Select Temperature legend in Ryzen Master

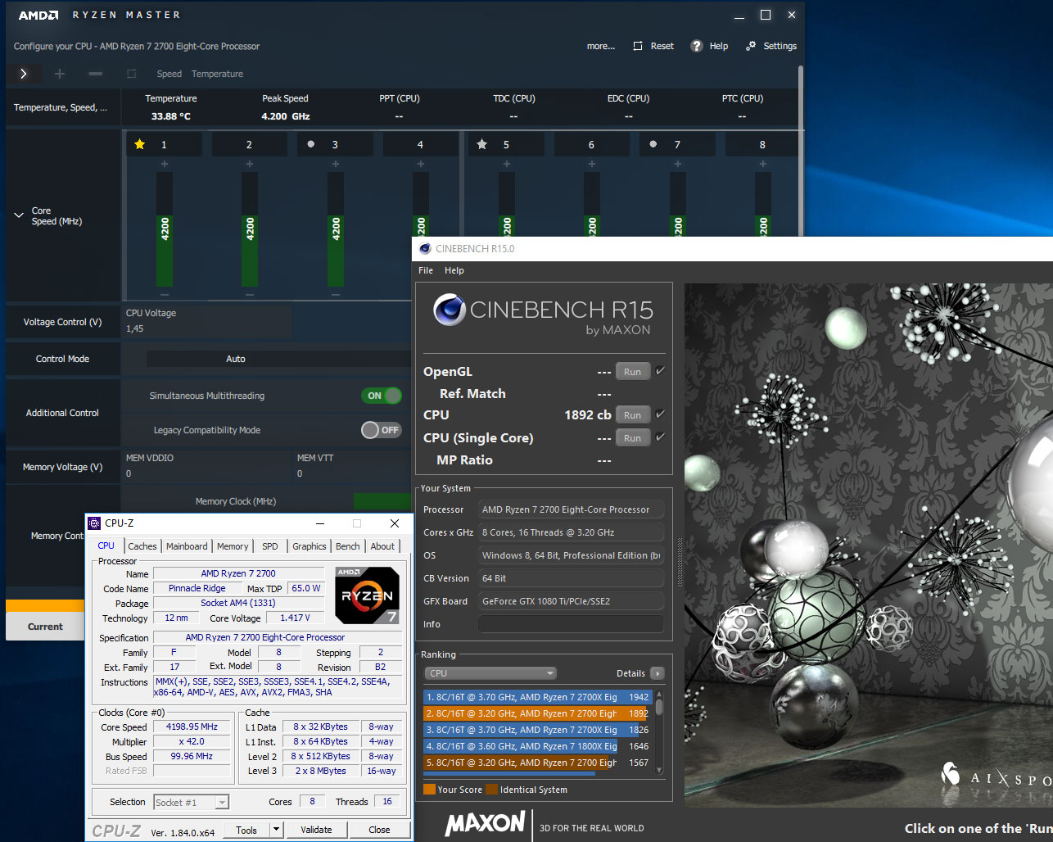[217, 74]
